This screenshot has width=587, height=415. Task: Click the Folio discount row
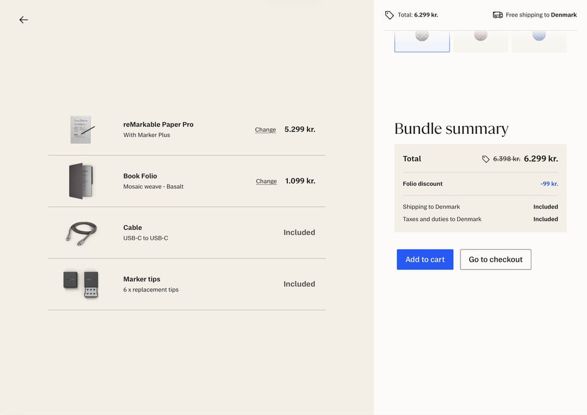480,184
